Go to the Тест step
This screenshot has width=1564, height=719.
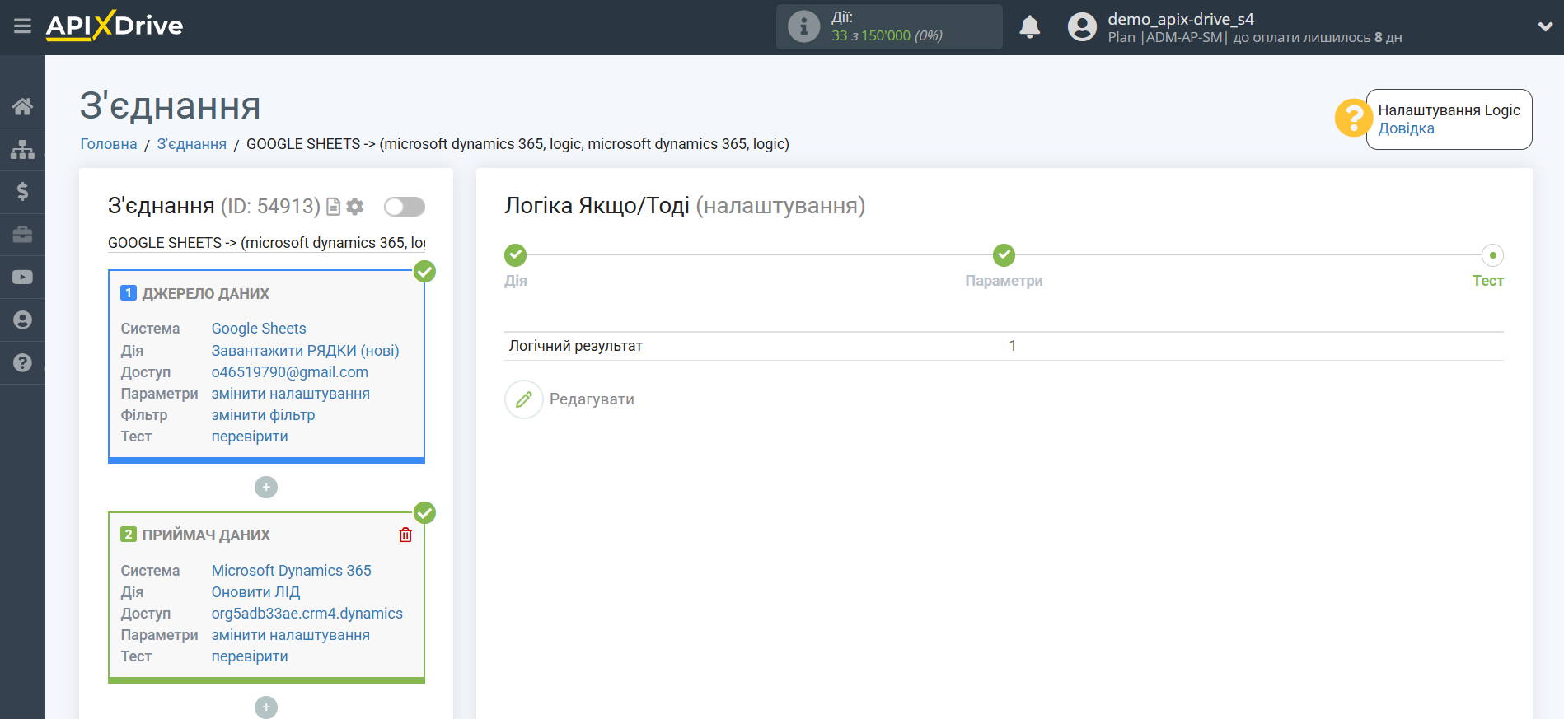point(1492,255)
